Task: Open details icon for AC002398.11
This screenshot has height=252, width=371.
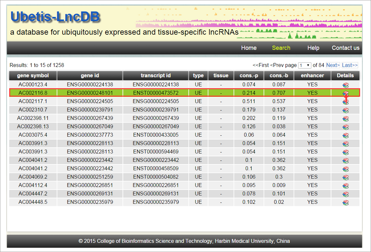Action: pyautogui.click(x=345, y=118)
